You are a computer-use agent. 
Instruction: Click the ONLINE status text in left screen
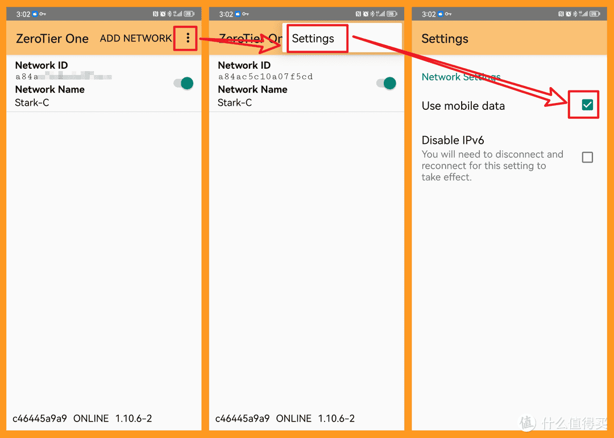[91, 419]
